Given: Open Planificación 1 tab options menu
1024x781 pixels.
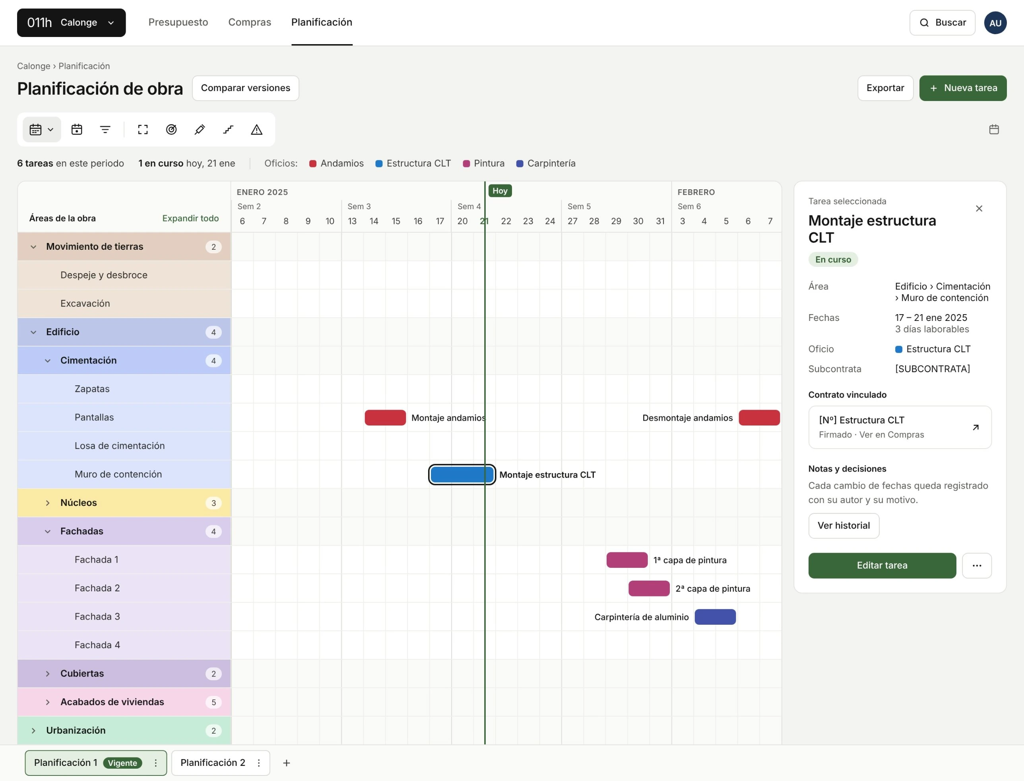Looking at the screenshot, I should pos(156,763).
